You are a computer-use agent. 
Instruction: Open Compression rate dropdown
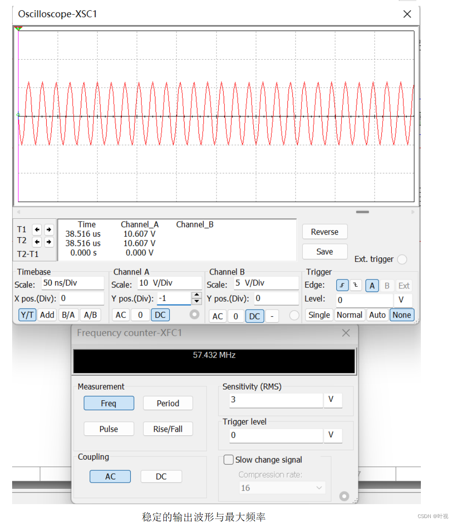point(282,488)
